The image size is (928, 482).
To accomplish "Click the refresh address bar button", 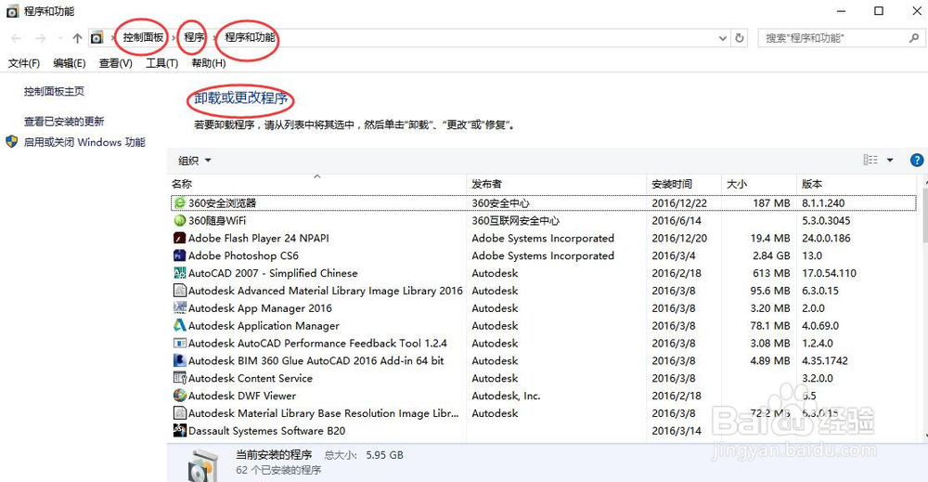I will pos(740,38).
